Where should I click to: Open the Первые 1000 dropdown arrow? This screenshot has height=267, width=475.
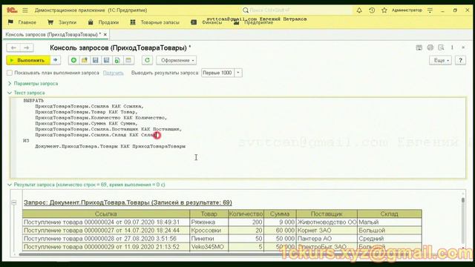pyautogui.click(x=238, y=73)
